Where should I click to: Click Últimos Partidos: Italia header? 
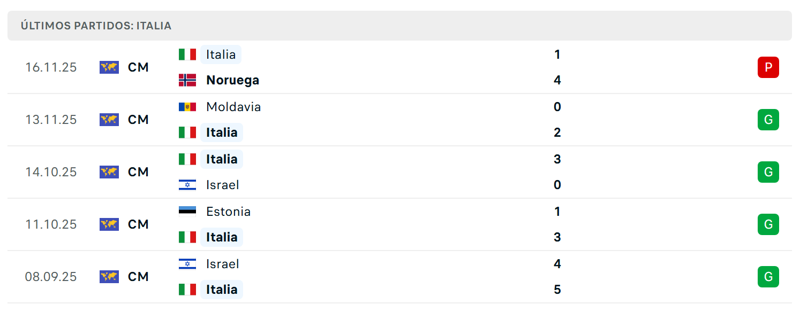point(96,26)
